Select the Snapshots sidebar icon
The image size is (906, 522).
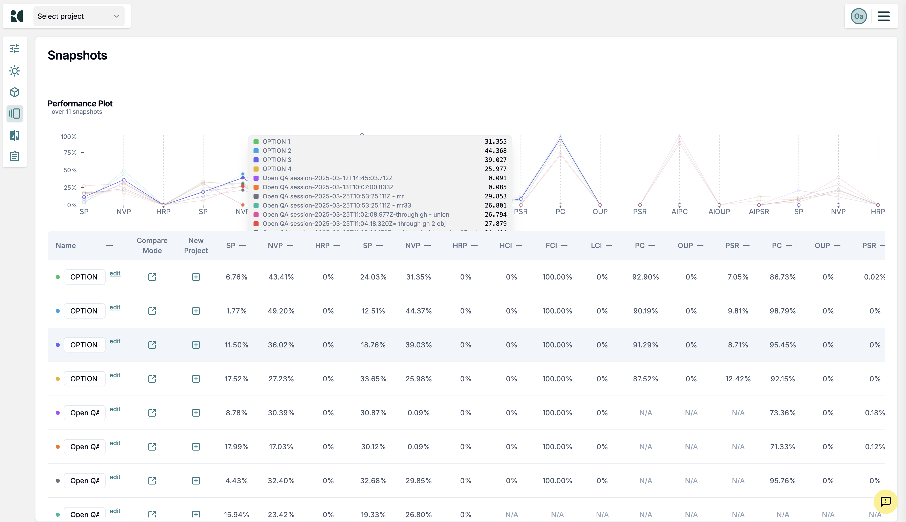15,114
